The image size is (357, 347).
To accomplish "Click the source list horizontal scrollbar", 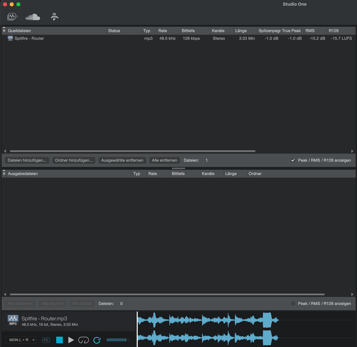I will click(132, 151).
